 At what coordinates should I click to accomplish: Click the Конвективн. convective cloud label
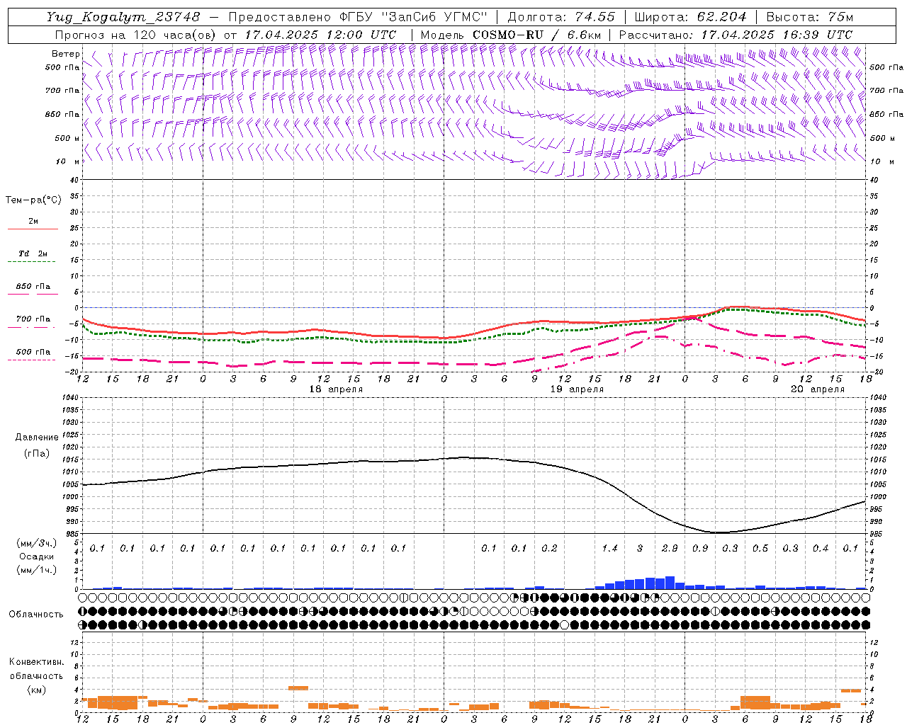point(36,662)
